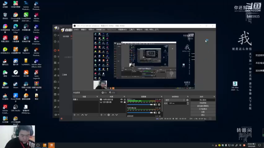The width and height of the screenshot is (264, 148).
Task: Open the transition properties gear icon
Action: (x=187, y=100)
